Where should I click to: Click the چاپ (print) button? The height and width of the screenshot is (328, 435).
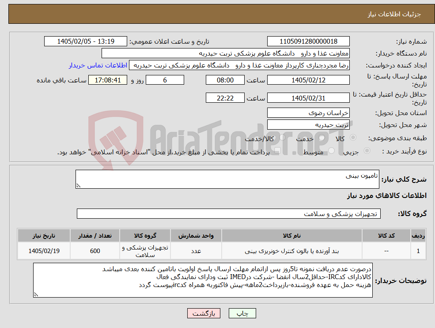(242, 313)
